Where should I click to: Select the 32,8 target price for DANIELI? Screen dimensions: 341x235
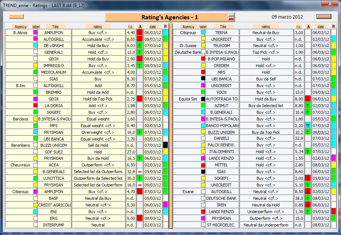pyautogui.click(x=299, y=138)
